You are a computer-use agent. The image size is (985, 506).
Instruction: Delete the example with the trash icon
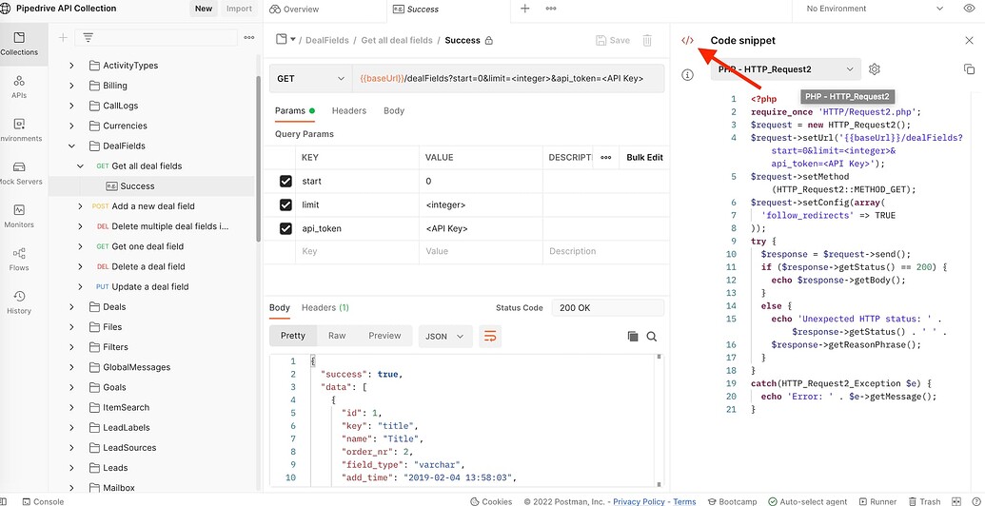[x=647, y=40]
